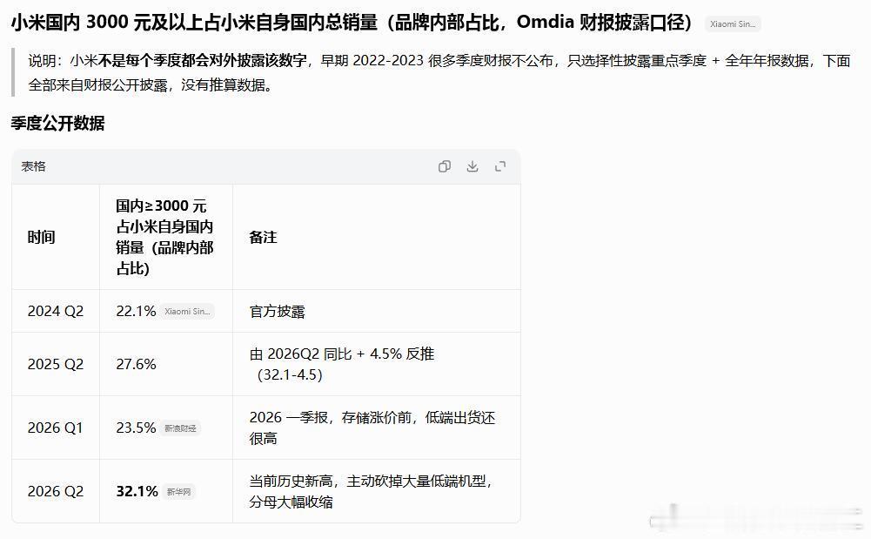Screen dimensions: 871x539
Task: Select the 2025 Q2 row cell
Action: (x=56, y=364)
